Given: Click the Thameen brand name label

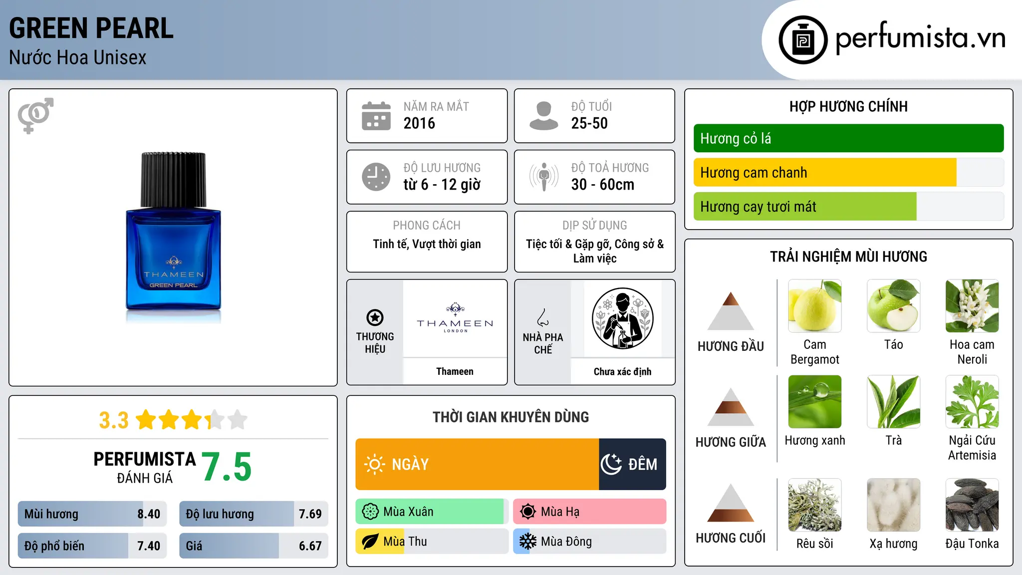Looking at the screenshot, I should (x=455, y=371).
